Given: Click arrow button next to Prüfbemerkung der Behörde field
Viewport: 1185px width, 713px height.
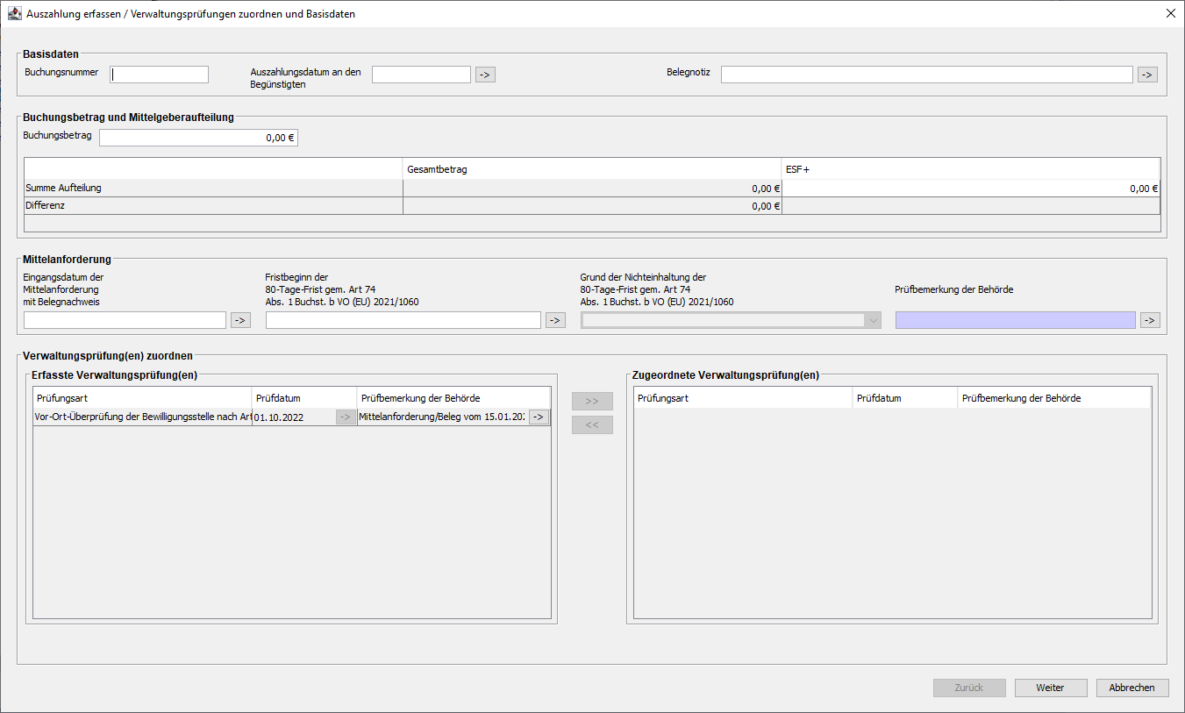Looking at the screenshot, I should point(1150,320).
